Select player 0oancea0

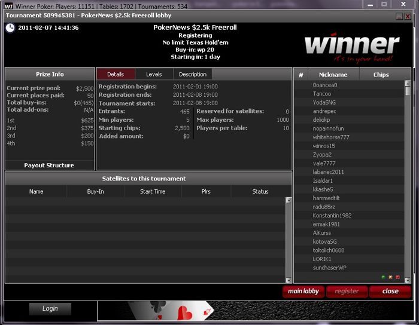coord(349,85)
